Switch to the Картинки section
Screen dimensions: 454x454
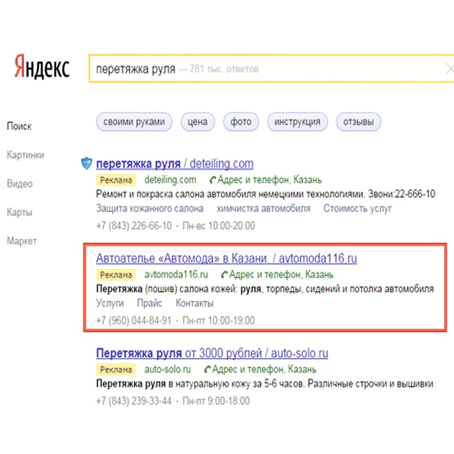(x=25, y=155)
